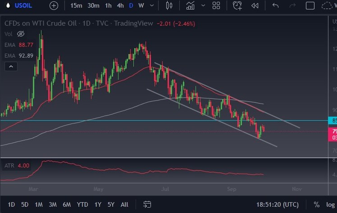Expand the timeframe intervals dropdown arrow
The height and width of the screenshot is (213, 337).
pyautogui.click(x=152, y=6)
